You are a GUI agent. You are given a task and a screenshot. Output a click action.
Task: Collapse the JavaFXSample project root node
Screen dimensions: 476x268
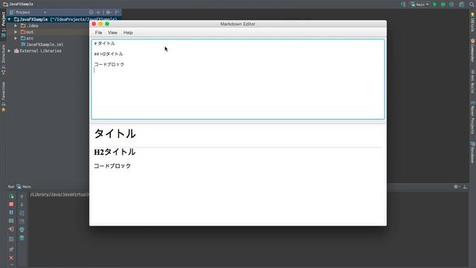(9, 19)
